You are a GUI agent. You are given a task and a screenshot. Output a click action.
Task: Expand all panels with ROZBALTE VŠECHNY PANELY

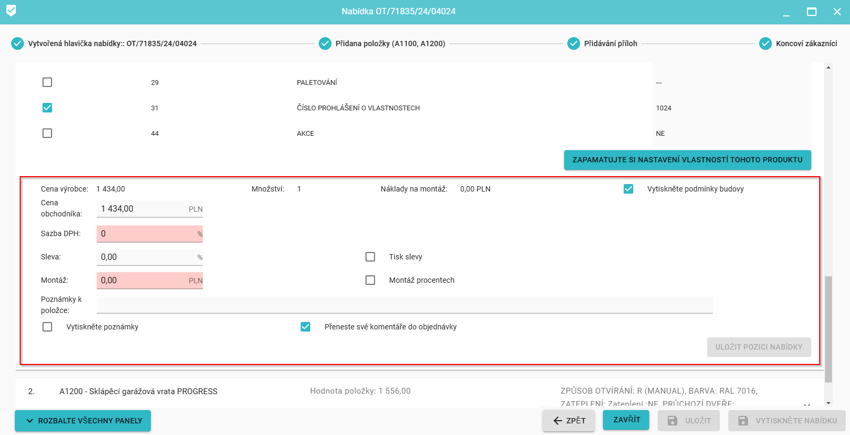83,421
